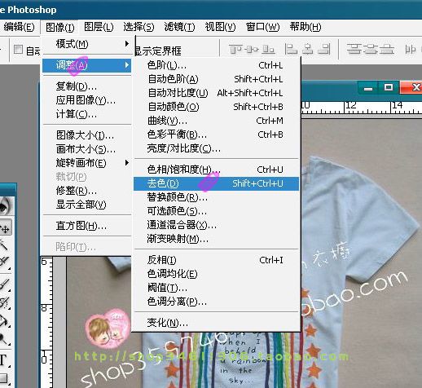Expand the 调整(A) submenu arrow

(127, 65)
